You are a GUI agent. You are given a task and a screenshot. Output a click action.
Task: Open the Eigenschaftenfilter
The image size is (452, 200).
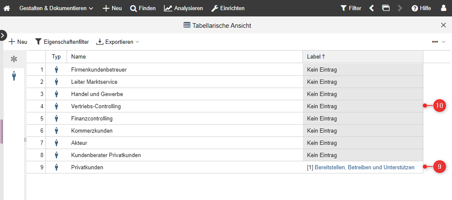62,42
